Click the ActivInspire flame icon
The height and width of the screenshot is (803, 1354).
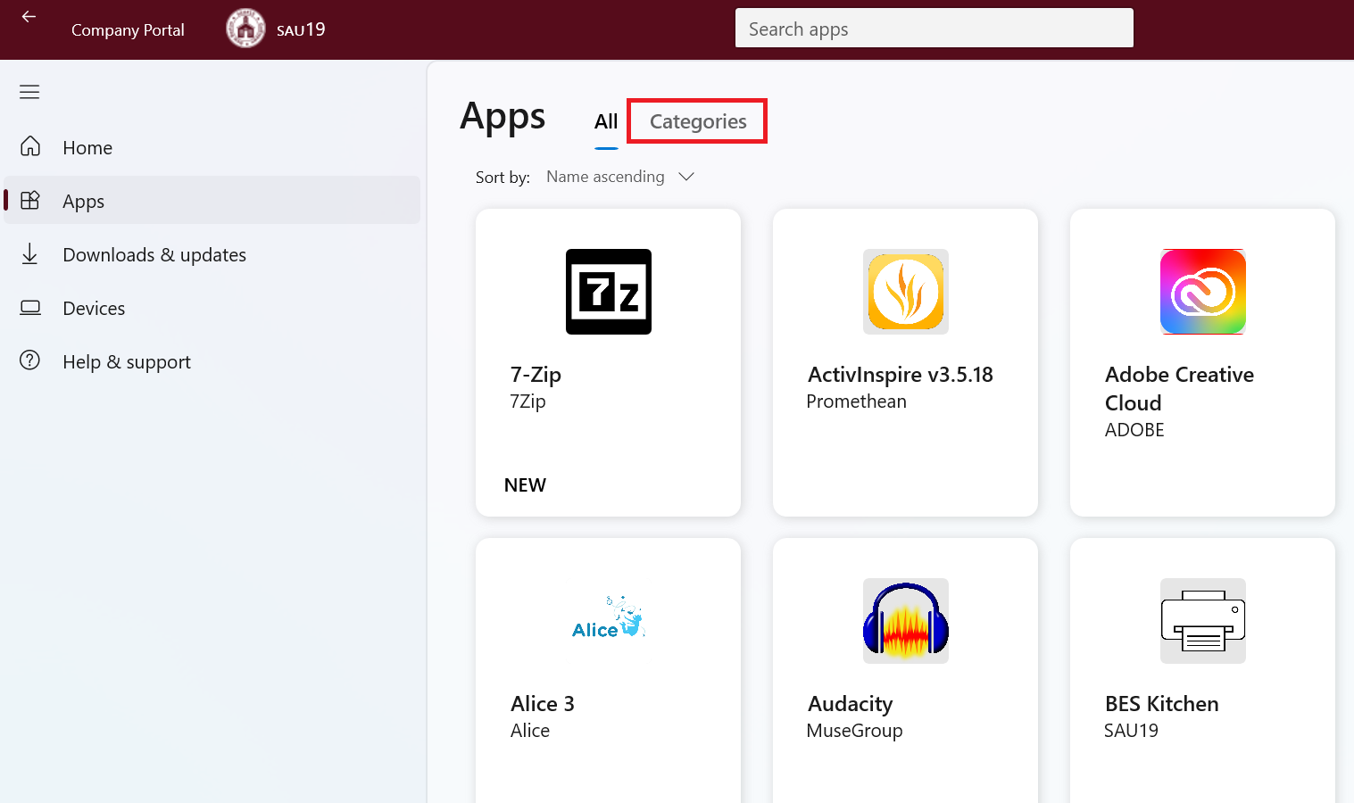pyautogui.click(x=906, y=292)
